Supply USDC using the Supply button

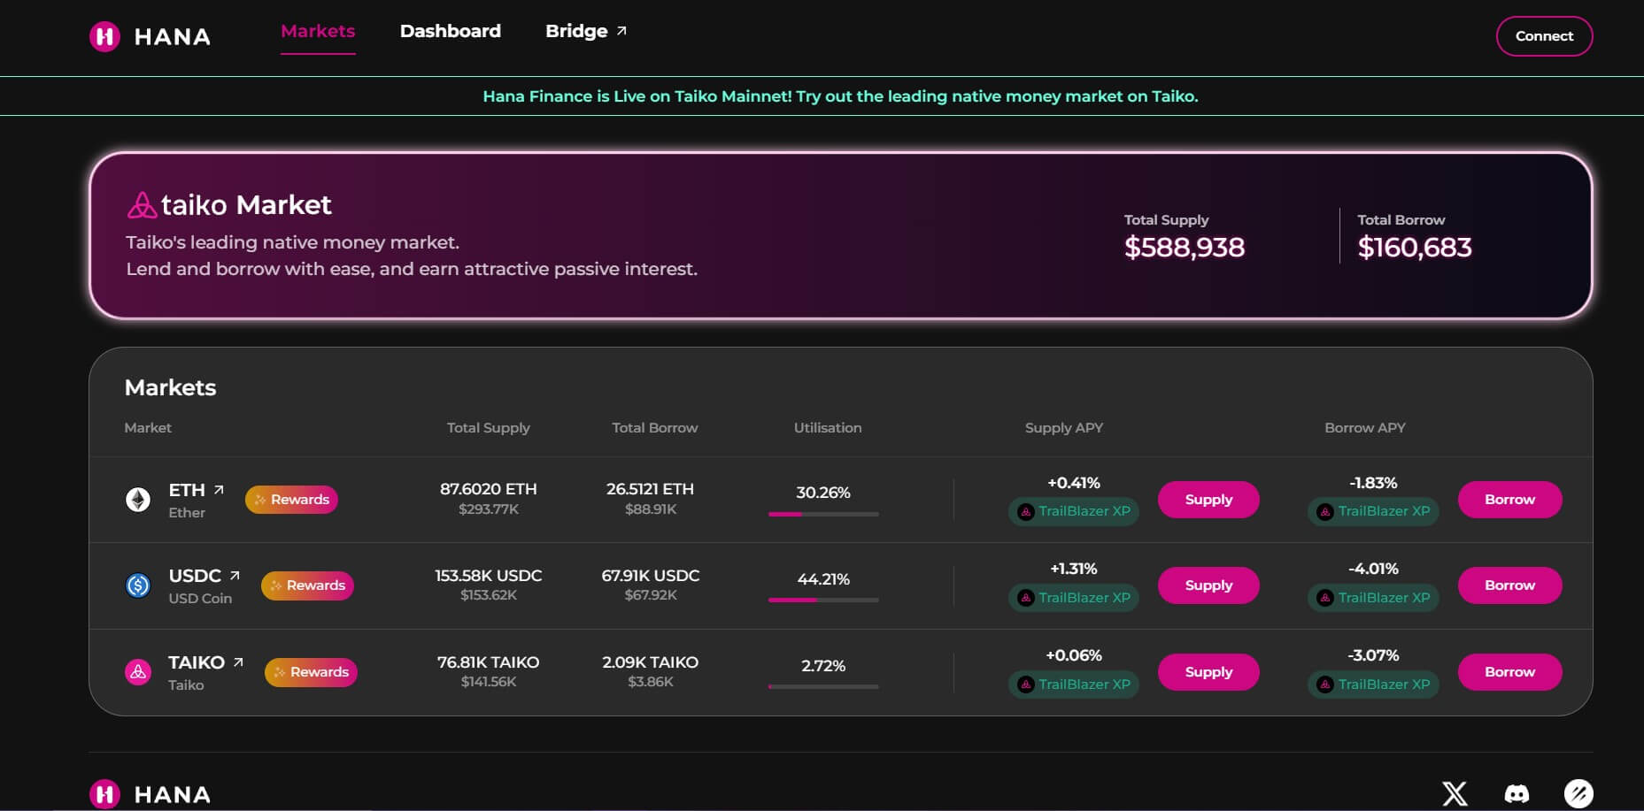1208,585
